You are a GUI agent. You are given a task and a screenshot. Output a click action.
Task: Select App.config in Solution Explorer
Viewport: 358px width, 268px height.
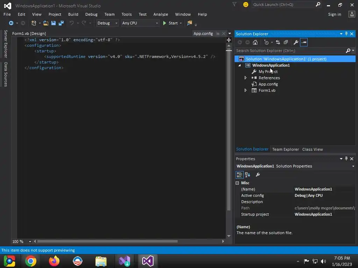268,84
